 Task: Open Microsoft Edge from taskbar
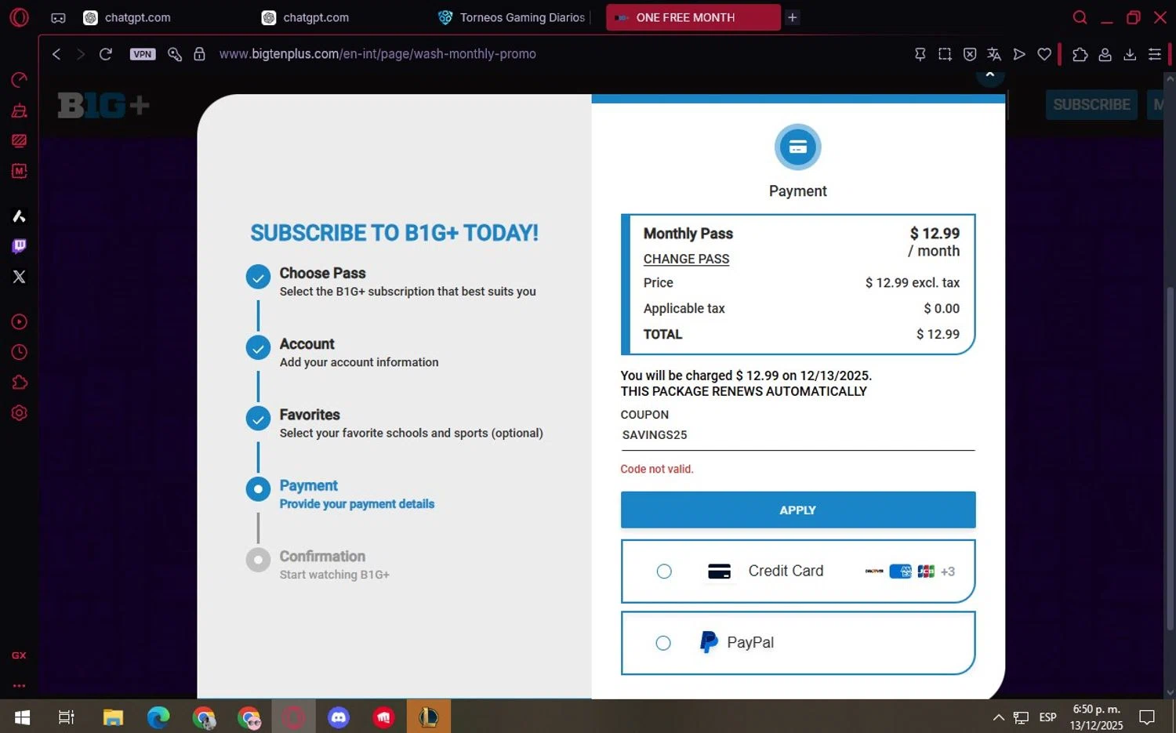pyautogui.click(x=158, y=717)
